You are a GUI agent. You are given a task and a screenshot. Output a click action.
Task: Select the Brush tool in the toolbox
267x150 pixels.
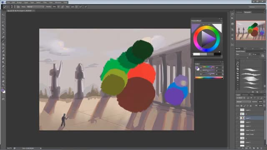3,40
